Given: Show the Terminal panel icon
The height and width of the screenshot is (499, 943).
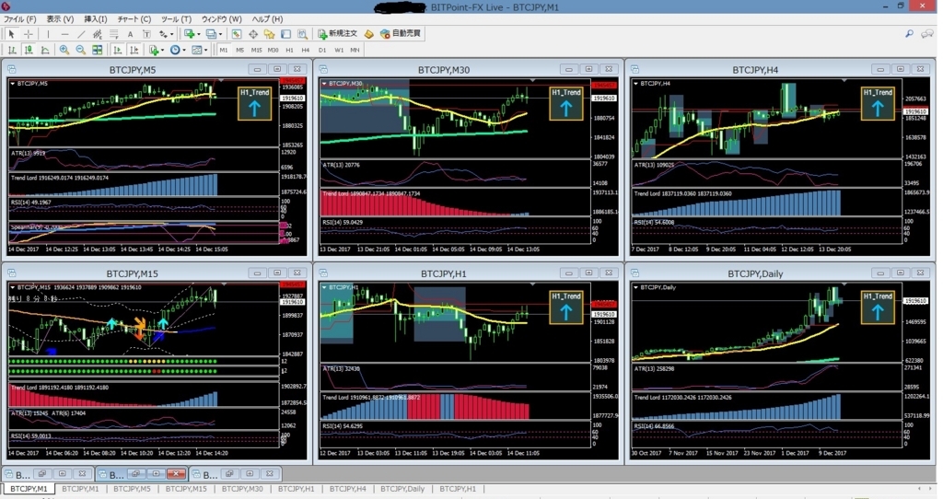Looking at the screenshot, I should pyautogui.click(x=286, y=34).
